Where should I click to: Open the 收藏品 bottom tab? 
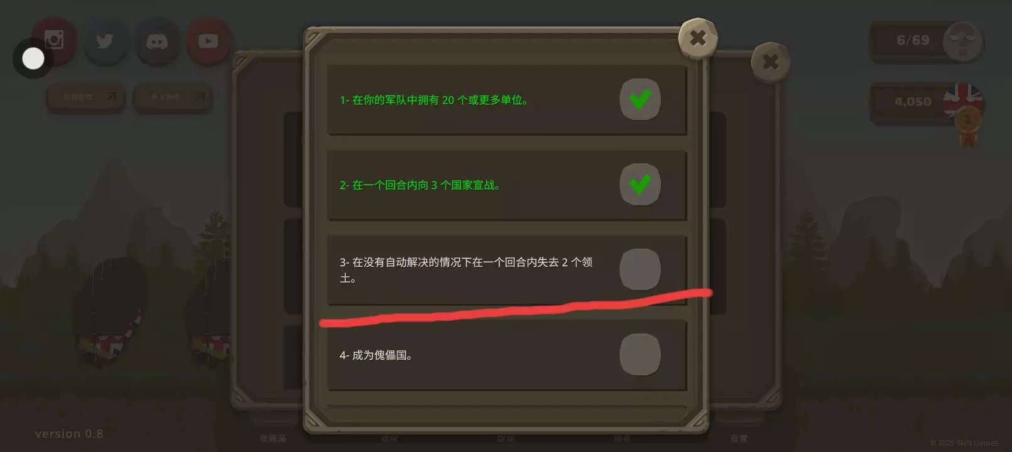273,438
